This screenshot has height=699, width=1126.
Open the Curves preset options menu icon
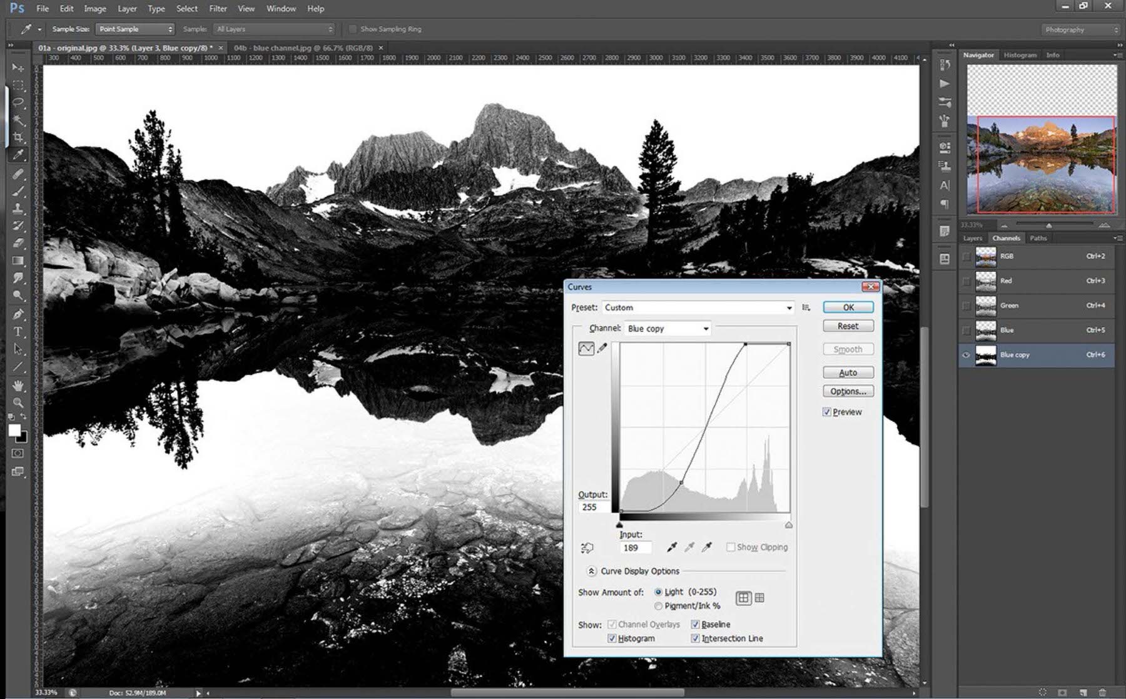click(x=806, y=308)
